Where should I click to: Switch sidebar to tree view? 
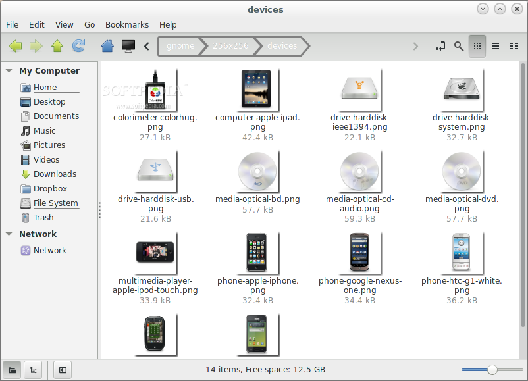click(33, 370)
